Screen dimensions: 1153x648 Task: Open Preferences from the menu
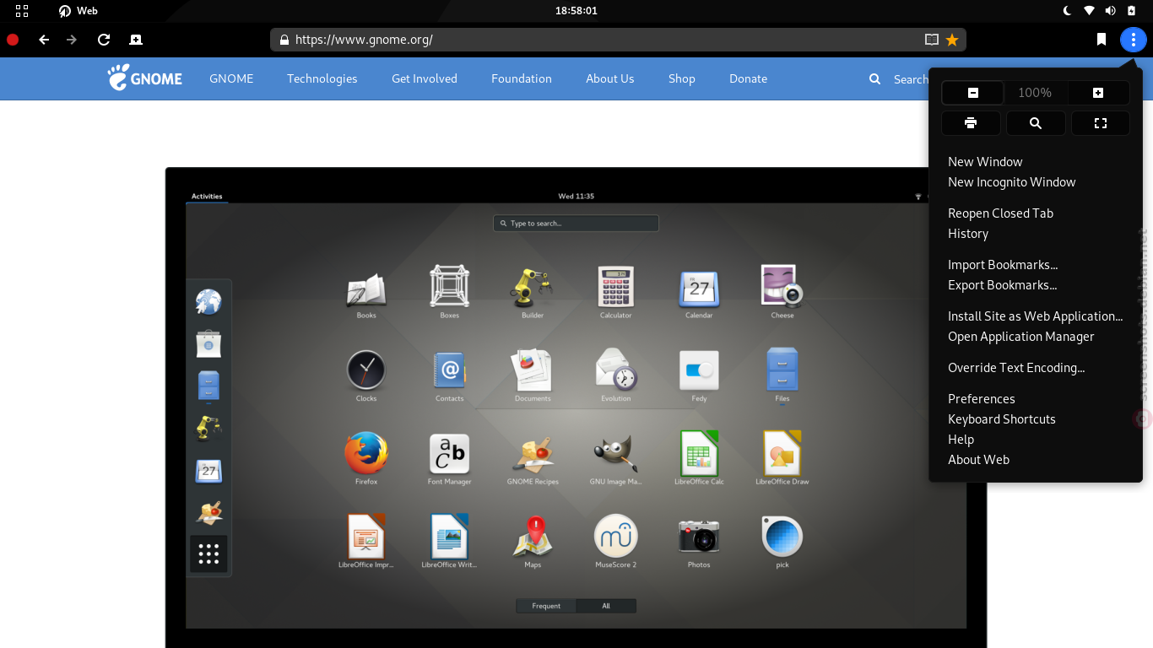coord(981,399)
